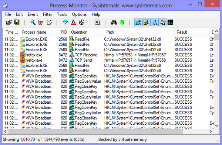The height and width of the screenshot is (145, 222).
Task: Jump to Object green arrow icon
Action: 122,22
